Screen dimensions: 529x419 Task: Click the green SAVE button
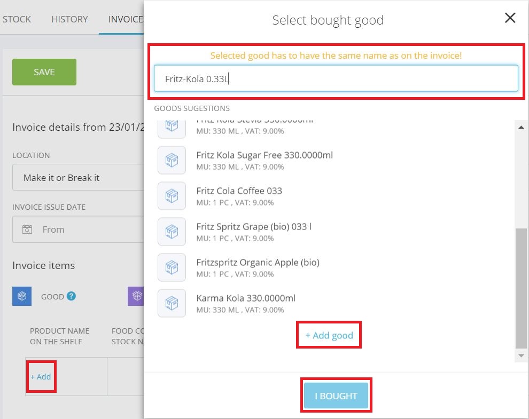click(44, 72)
